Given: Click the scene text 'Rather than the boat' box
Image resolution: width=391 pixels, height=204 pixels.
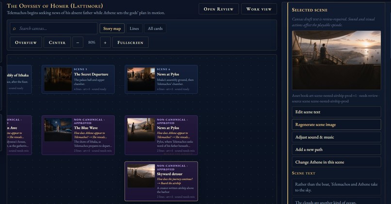Looking at the screenshot, I should pyautogui.click(x=336, y=187).
